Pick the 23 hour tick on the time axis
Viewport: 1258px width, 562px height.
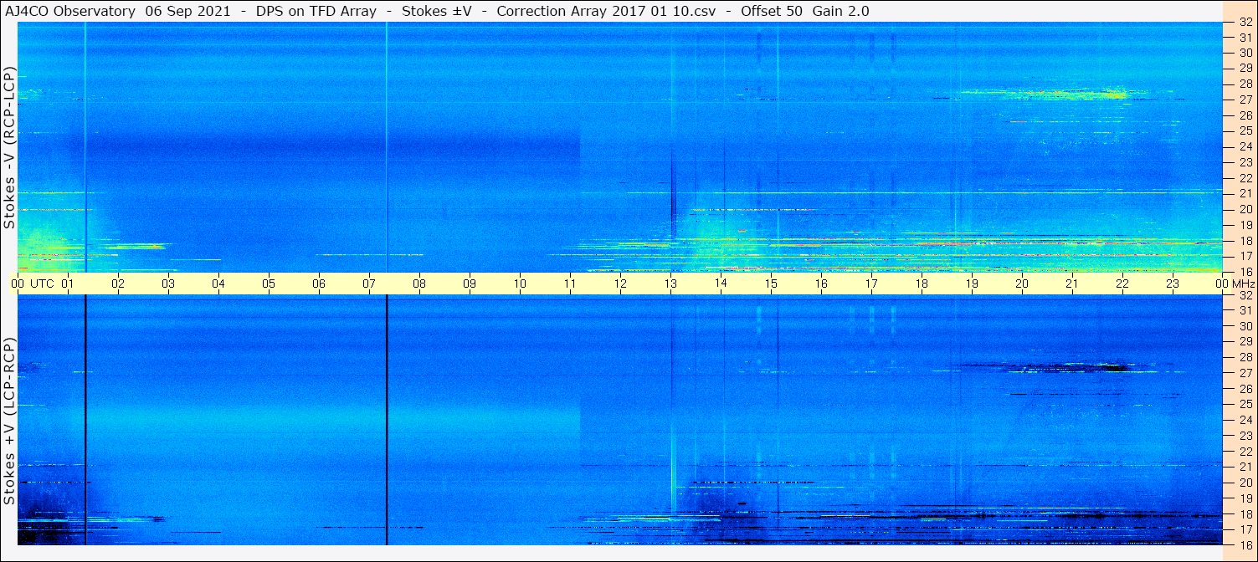(x=1173, y=284)
